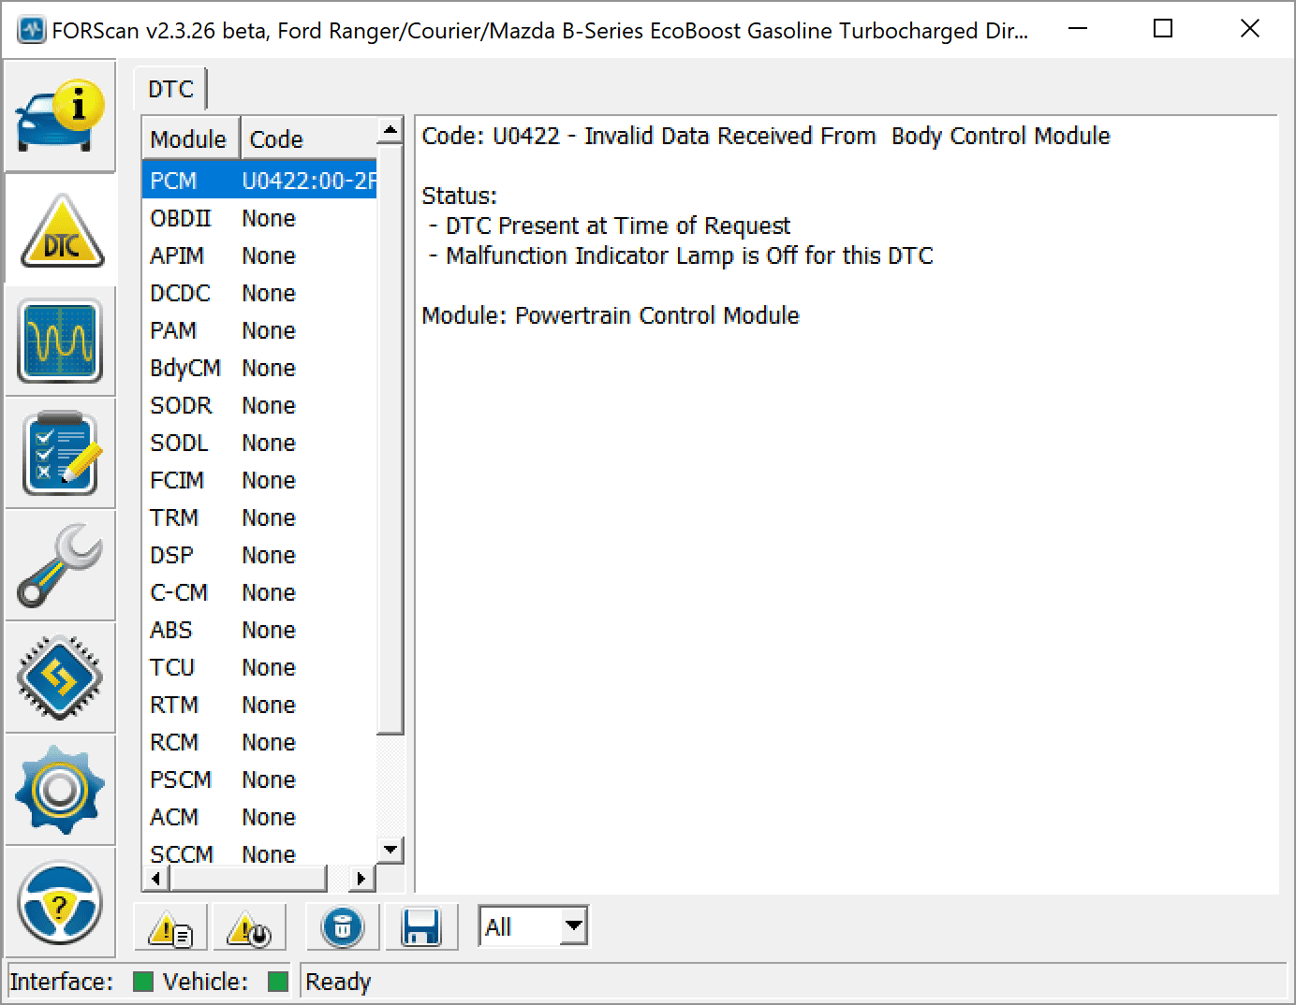Maximize the FORScan window
1296x1005 pixels.
pyautogui.click(x=1163, y=29)
